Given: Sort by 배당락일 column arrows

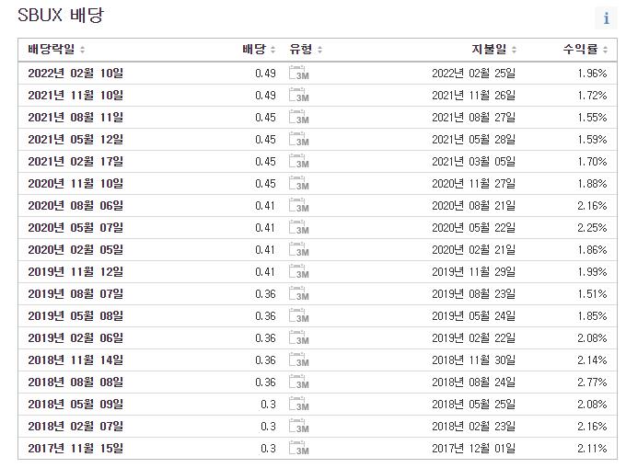Looking at the screenshot, I should coord(82,50).
